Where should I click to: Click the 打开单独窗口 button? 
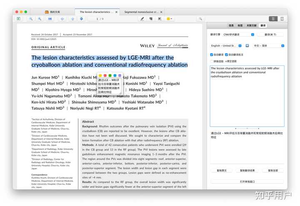point(247,181)
